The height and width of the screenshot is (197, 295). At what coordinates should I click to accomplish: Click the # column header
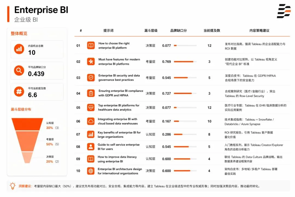[81, 31]
